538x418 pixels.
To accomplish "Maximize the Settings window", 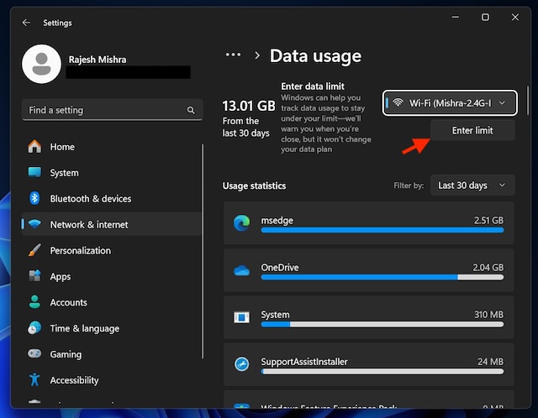I will coord(485,17).
